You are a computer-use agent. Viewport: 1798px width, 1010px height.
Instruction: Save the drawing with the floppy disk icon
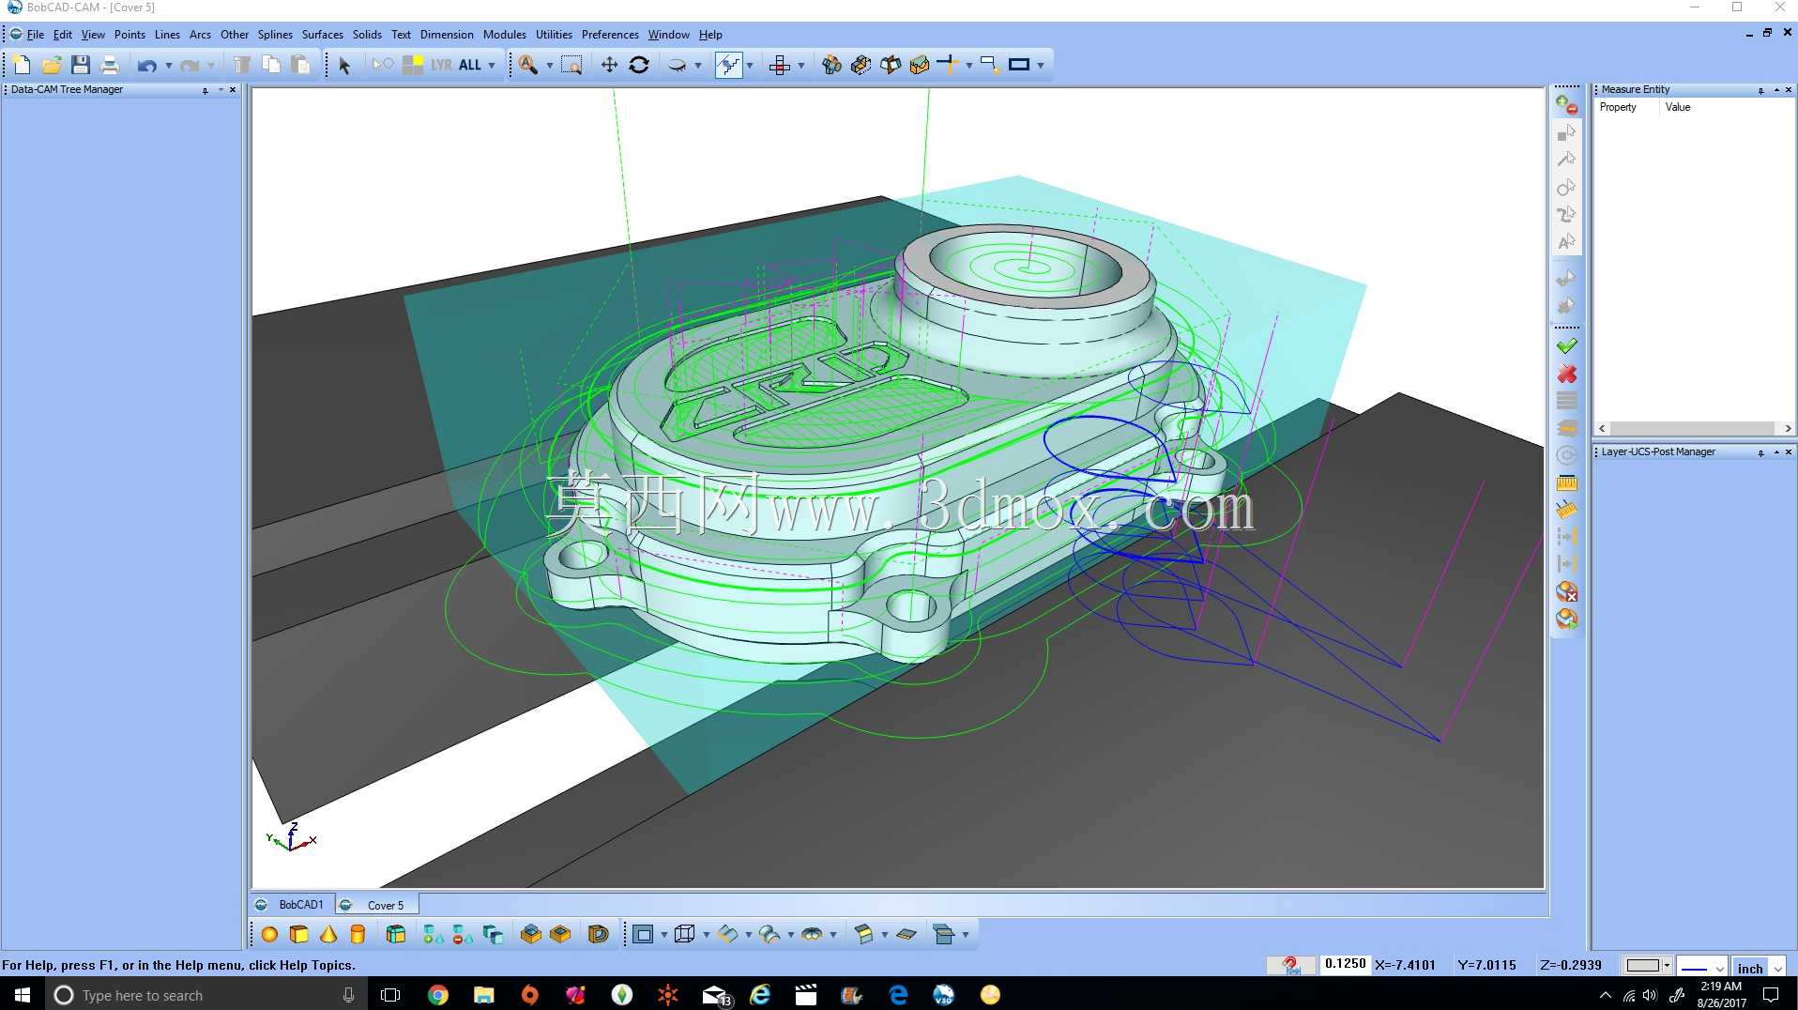point(80,65)
